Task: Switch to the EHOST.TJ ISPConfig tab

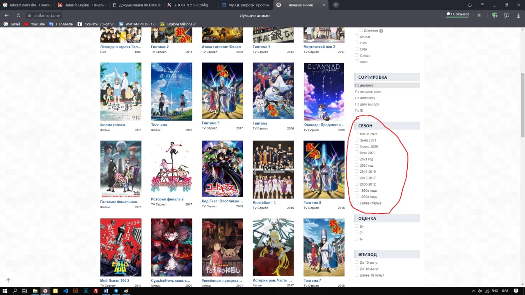Action: (191, 5)
